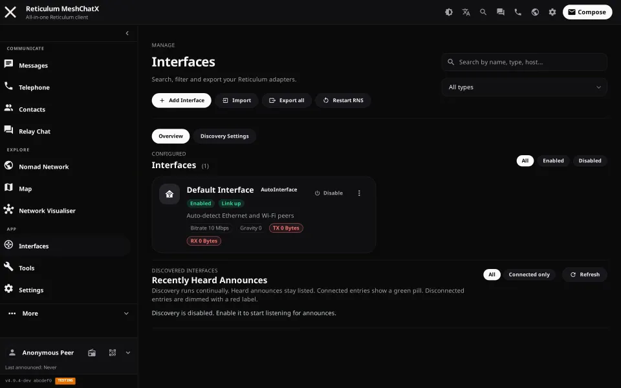The image size is (621, 388).
Task: Open the language translate icon
Action: coord(466,12)
